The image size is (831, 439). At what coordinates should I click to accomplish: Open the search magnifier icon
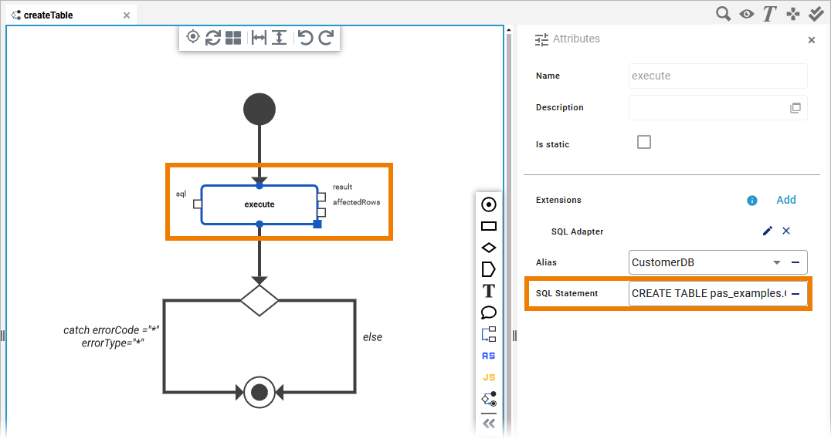coord(723,14)
